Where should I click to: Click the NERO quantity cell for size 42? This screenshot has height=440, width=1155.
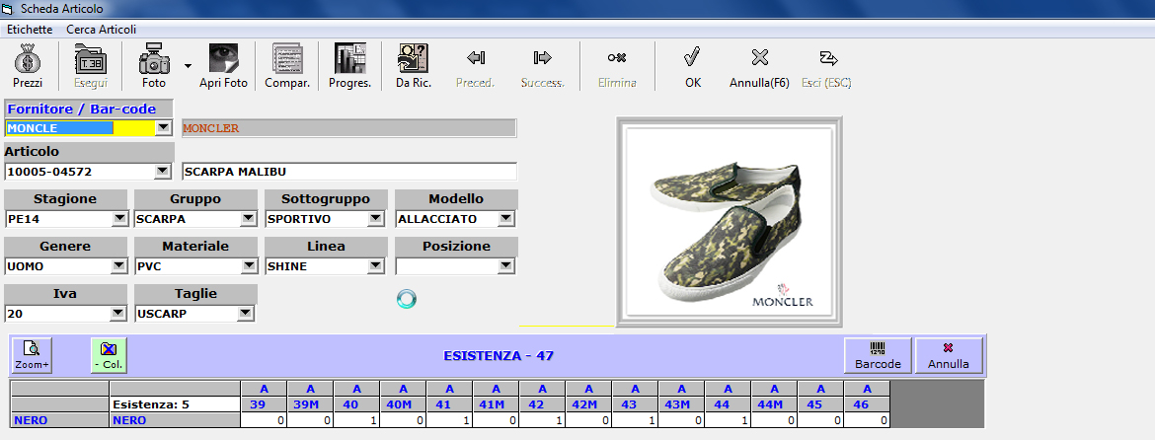542,420
